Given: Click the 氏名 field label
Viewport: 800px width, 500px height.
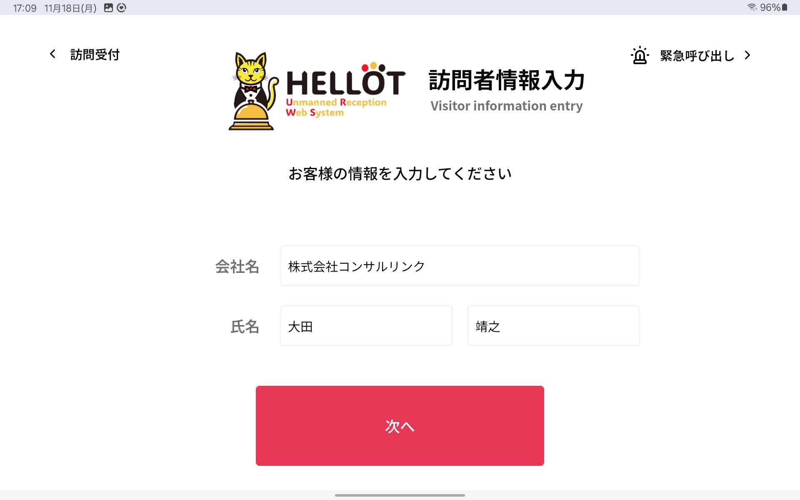Looking at the screenshot, I should tap(245, 327).
